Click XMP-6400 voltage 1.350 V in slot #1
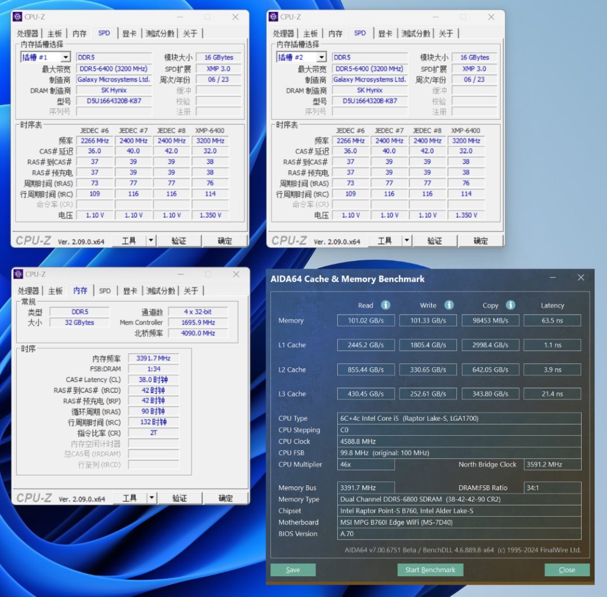The height and width of the screenshot is (597, 607). pos(210,215)
